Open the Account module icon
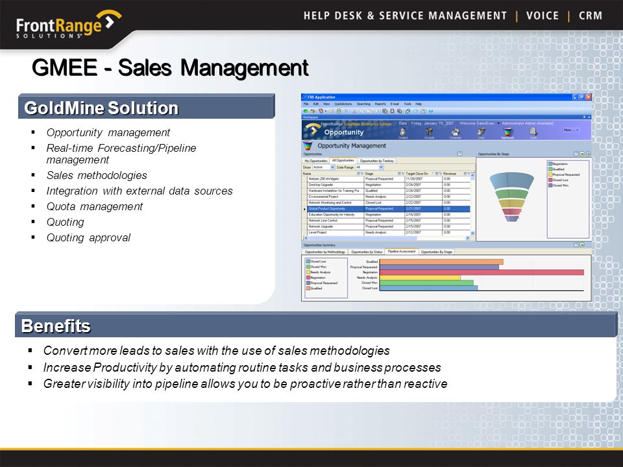Screen dimensions: 623x467 tap(429, 132)
